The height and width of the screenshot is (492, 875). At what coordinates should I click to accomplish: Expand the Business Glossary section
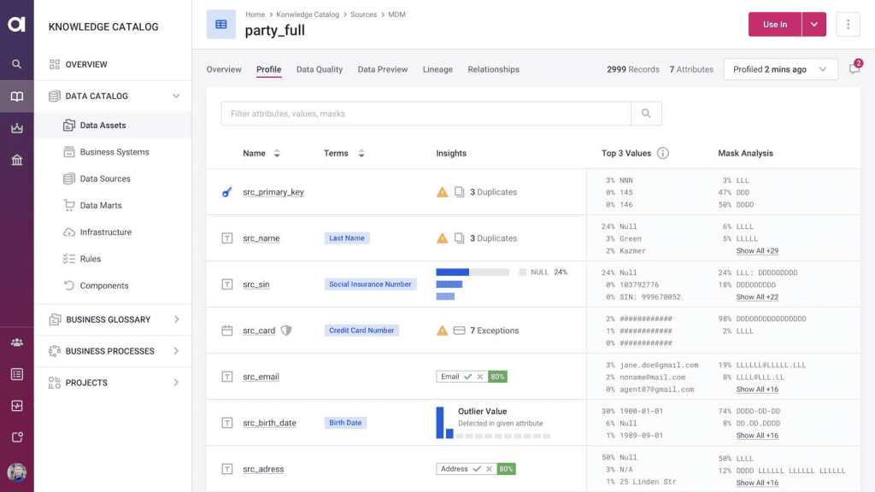(178, 319)
